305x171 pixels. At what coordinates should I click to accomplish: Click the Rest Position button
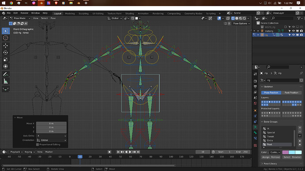pyautogui.click(x=291, y=93)
